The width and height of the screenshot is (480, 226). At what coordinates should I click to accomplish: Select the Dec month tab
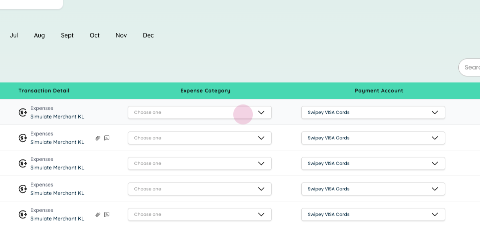point(148,35)
